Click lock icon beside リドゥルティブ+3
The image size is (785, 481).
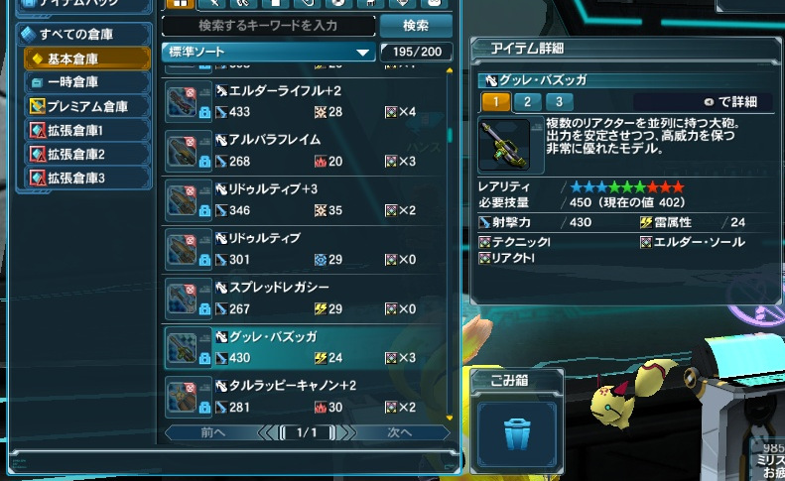[x=204, y=210]
